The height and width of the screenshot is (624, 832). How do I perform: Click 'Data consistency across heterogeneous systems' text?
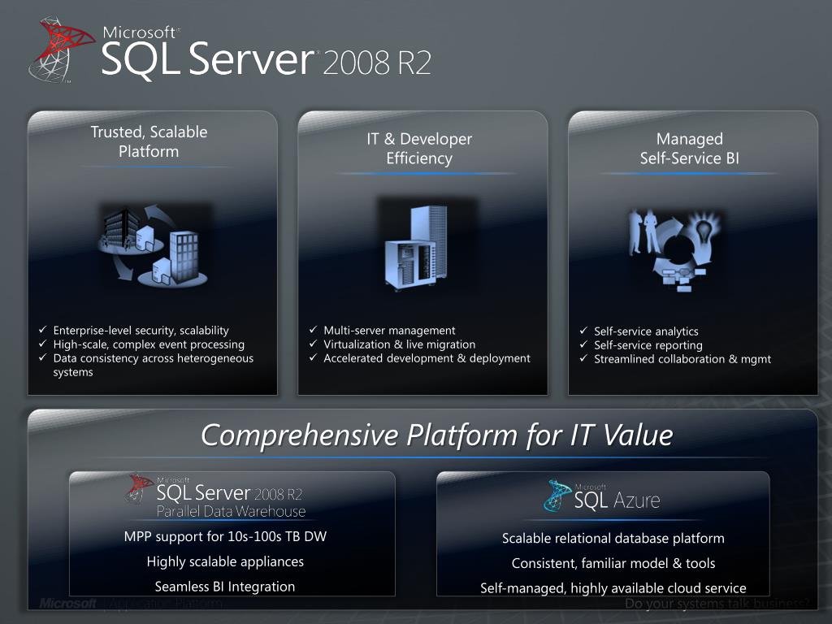(154, 365)
